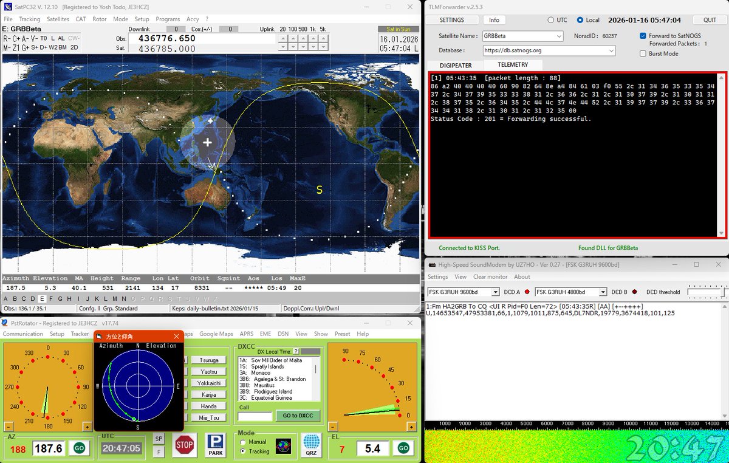Viewport: 729px width, 463px height.
Task: Click the 100 uplink down arrow
Action: (x=293, y=47)
